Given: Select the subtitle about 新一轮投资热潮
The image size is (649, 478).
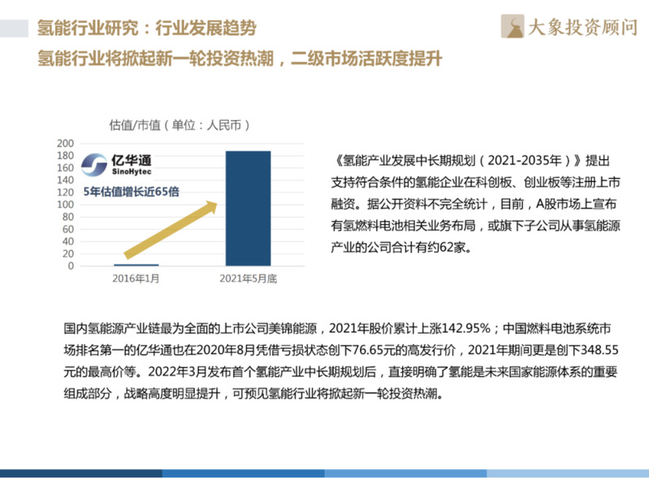Looking at the screenshot, I should pos(240,60).
